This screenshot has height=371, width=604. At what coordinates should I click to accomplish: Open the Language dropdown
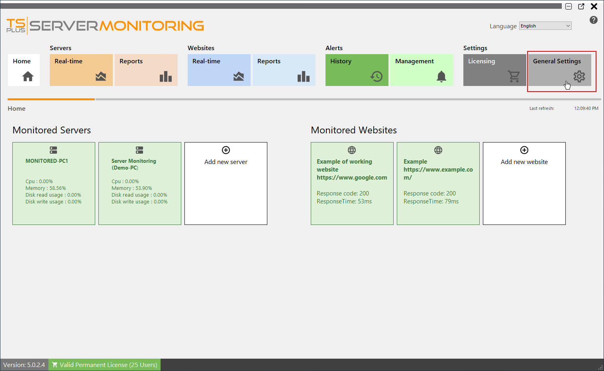(545, 25)
